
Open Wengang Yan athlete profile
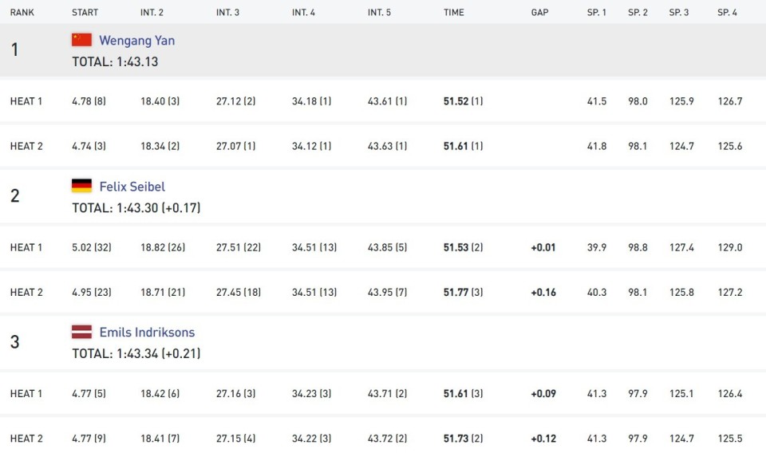tap(136, 41)
